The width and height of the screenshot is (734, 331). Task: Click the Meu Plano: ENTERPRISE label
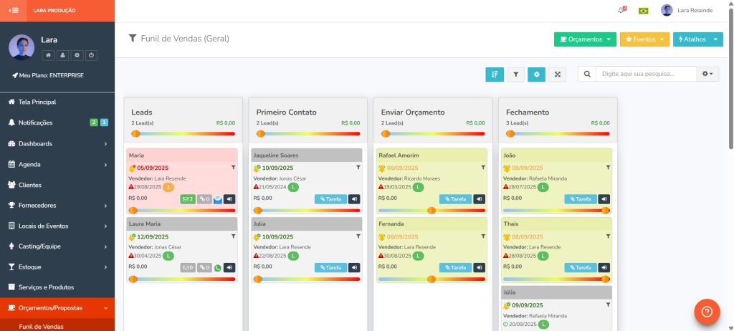(49, 75)
